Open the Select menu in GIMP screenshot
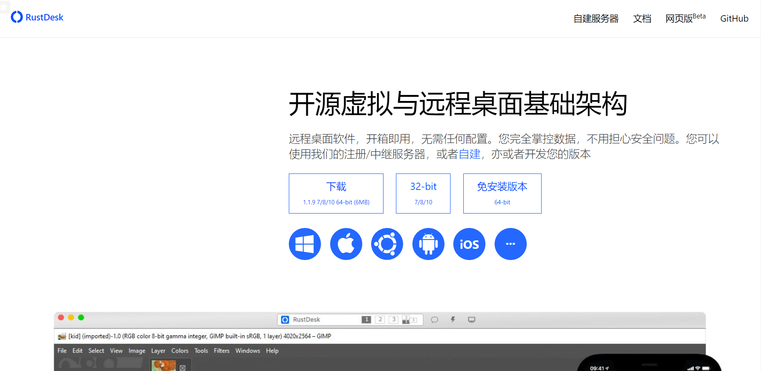Viewport: 761px width, 371px height. [x=96, y=351]
